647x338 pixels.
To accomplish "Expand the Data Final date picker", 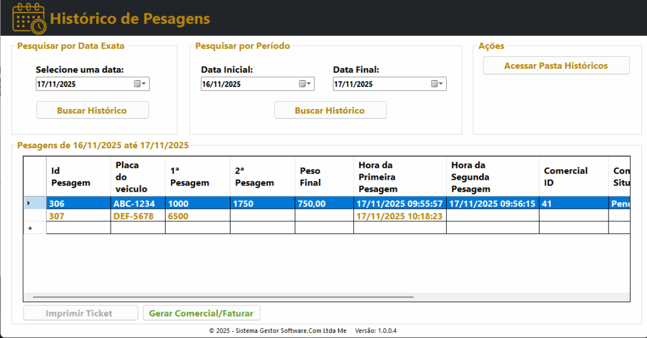I will [x=437, y=84].
